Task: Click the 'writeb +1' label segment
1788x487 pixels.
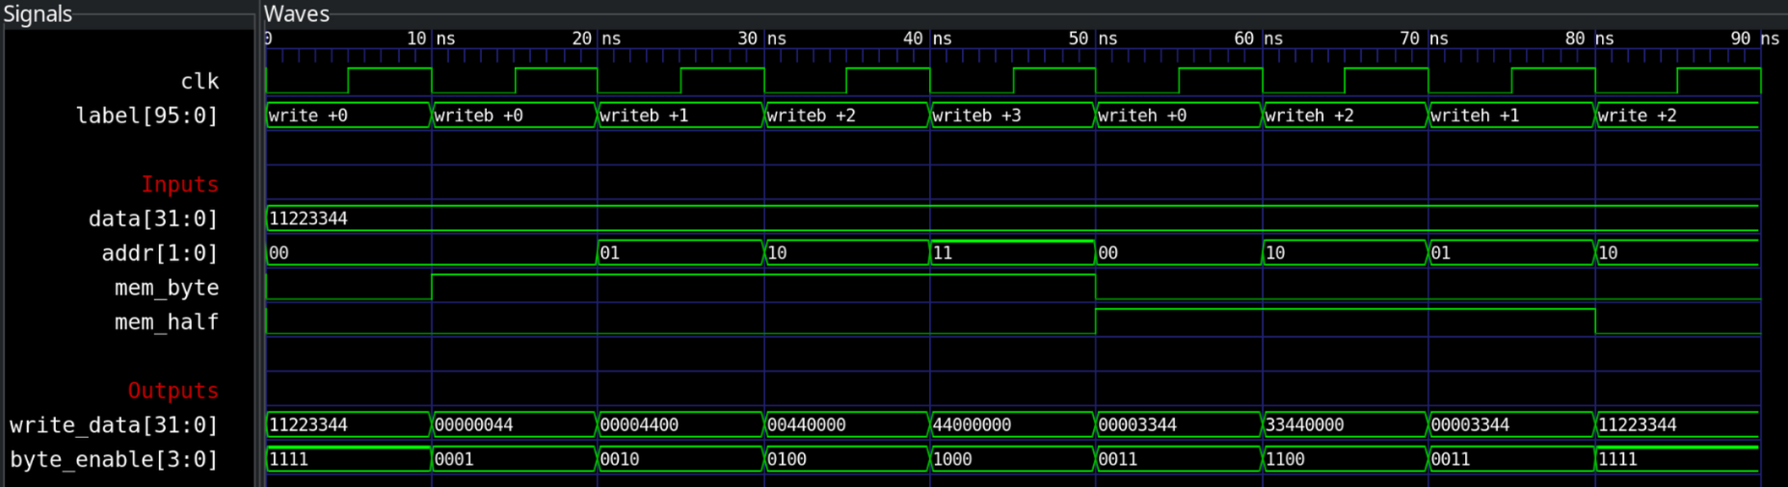Action: [681, 115]
